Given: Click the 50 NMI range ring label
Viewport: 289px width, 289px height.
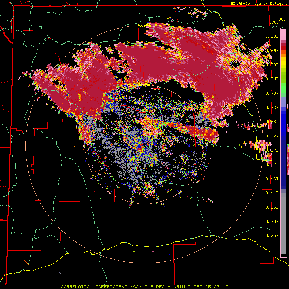Looking at the screenshot, I should (x=144, y=85).
